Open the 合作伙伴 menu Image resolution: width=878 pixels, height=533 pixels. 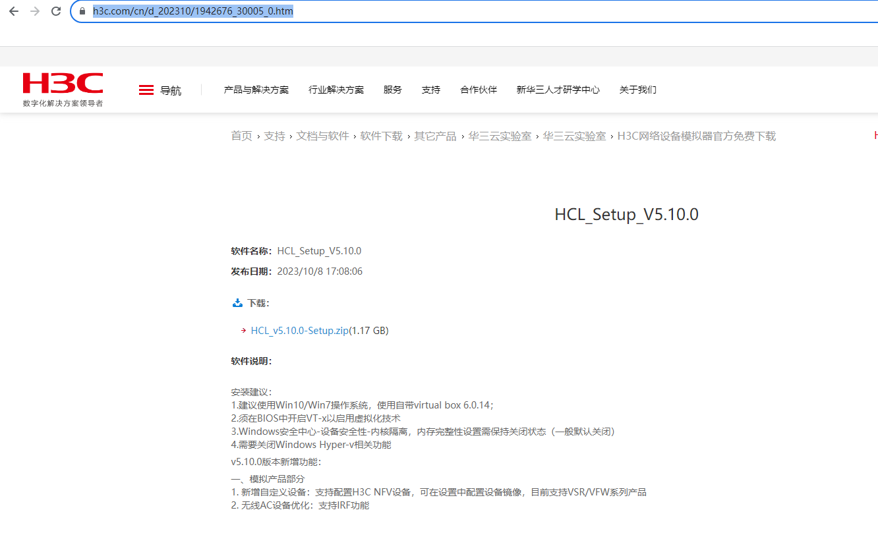(479, 90)
